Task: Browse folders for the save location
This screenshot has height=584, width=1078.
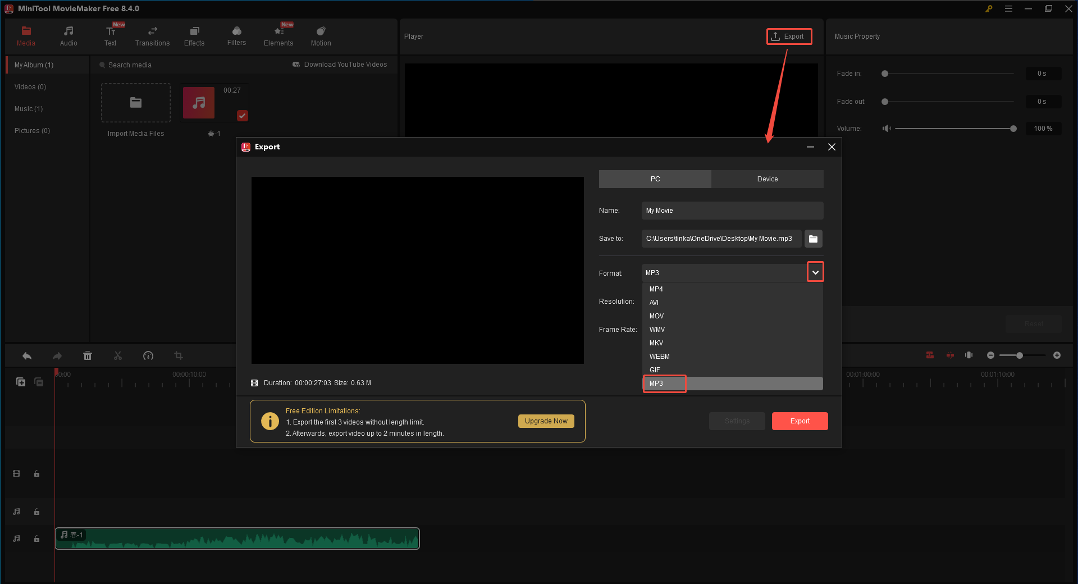Action: tap(813, 239)
